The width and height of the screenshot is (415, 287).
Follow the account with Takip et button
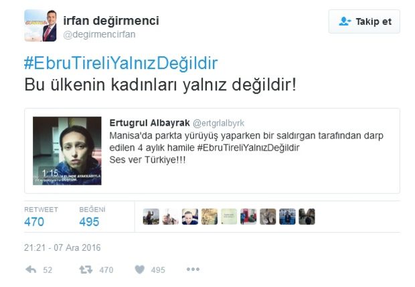[364, 21]
